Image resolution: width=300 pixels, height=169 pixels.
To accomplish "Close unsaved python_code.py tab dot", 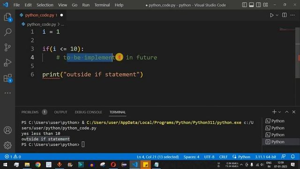I will tap(61, 15).
